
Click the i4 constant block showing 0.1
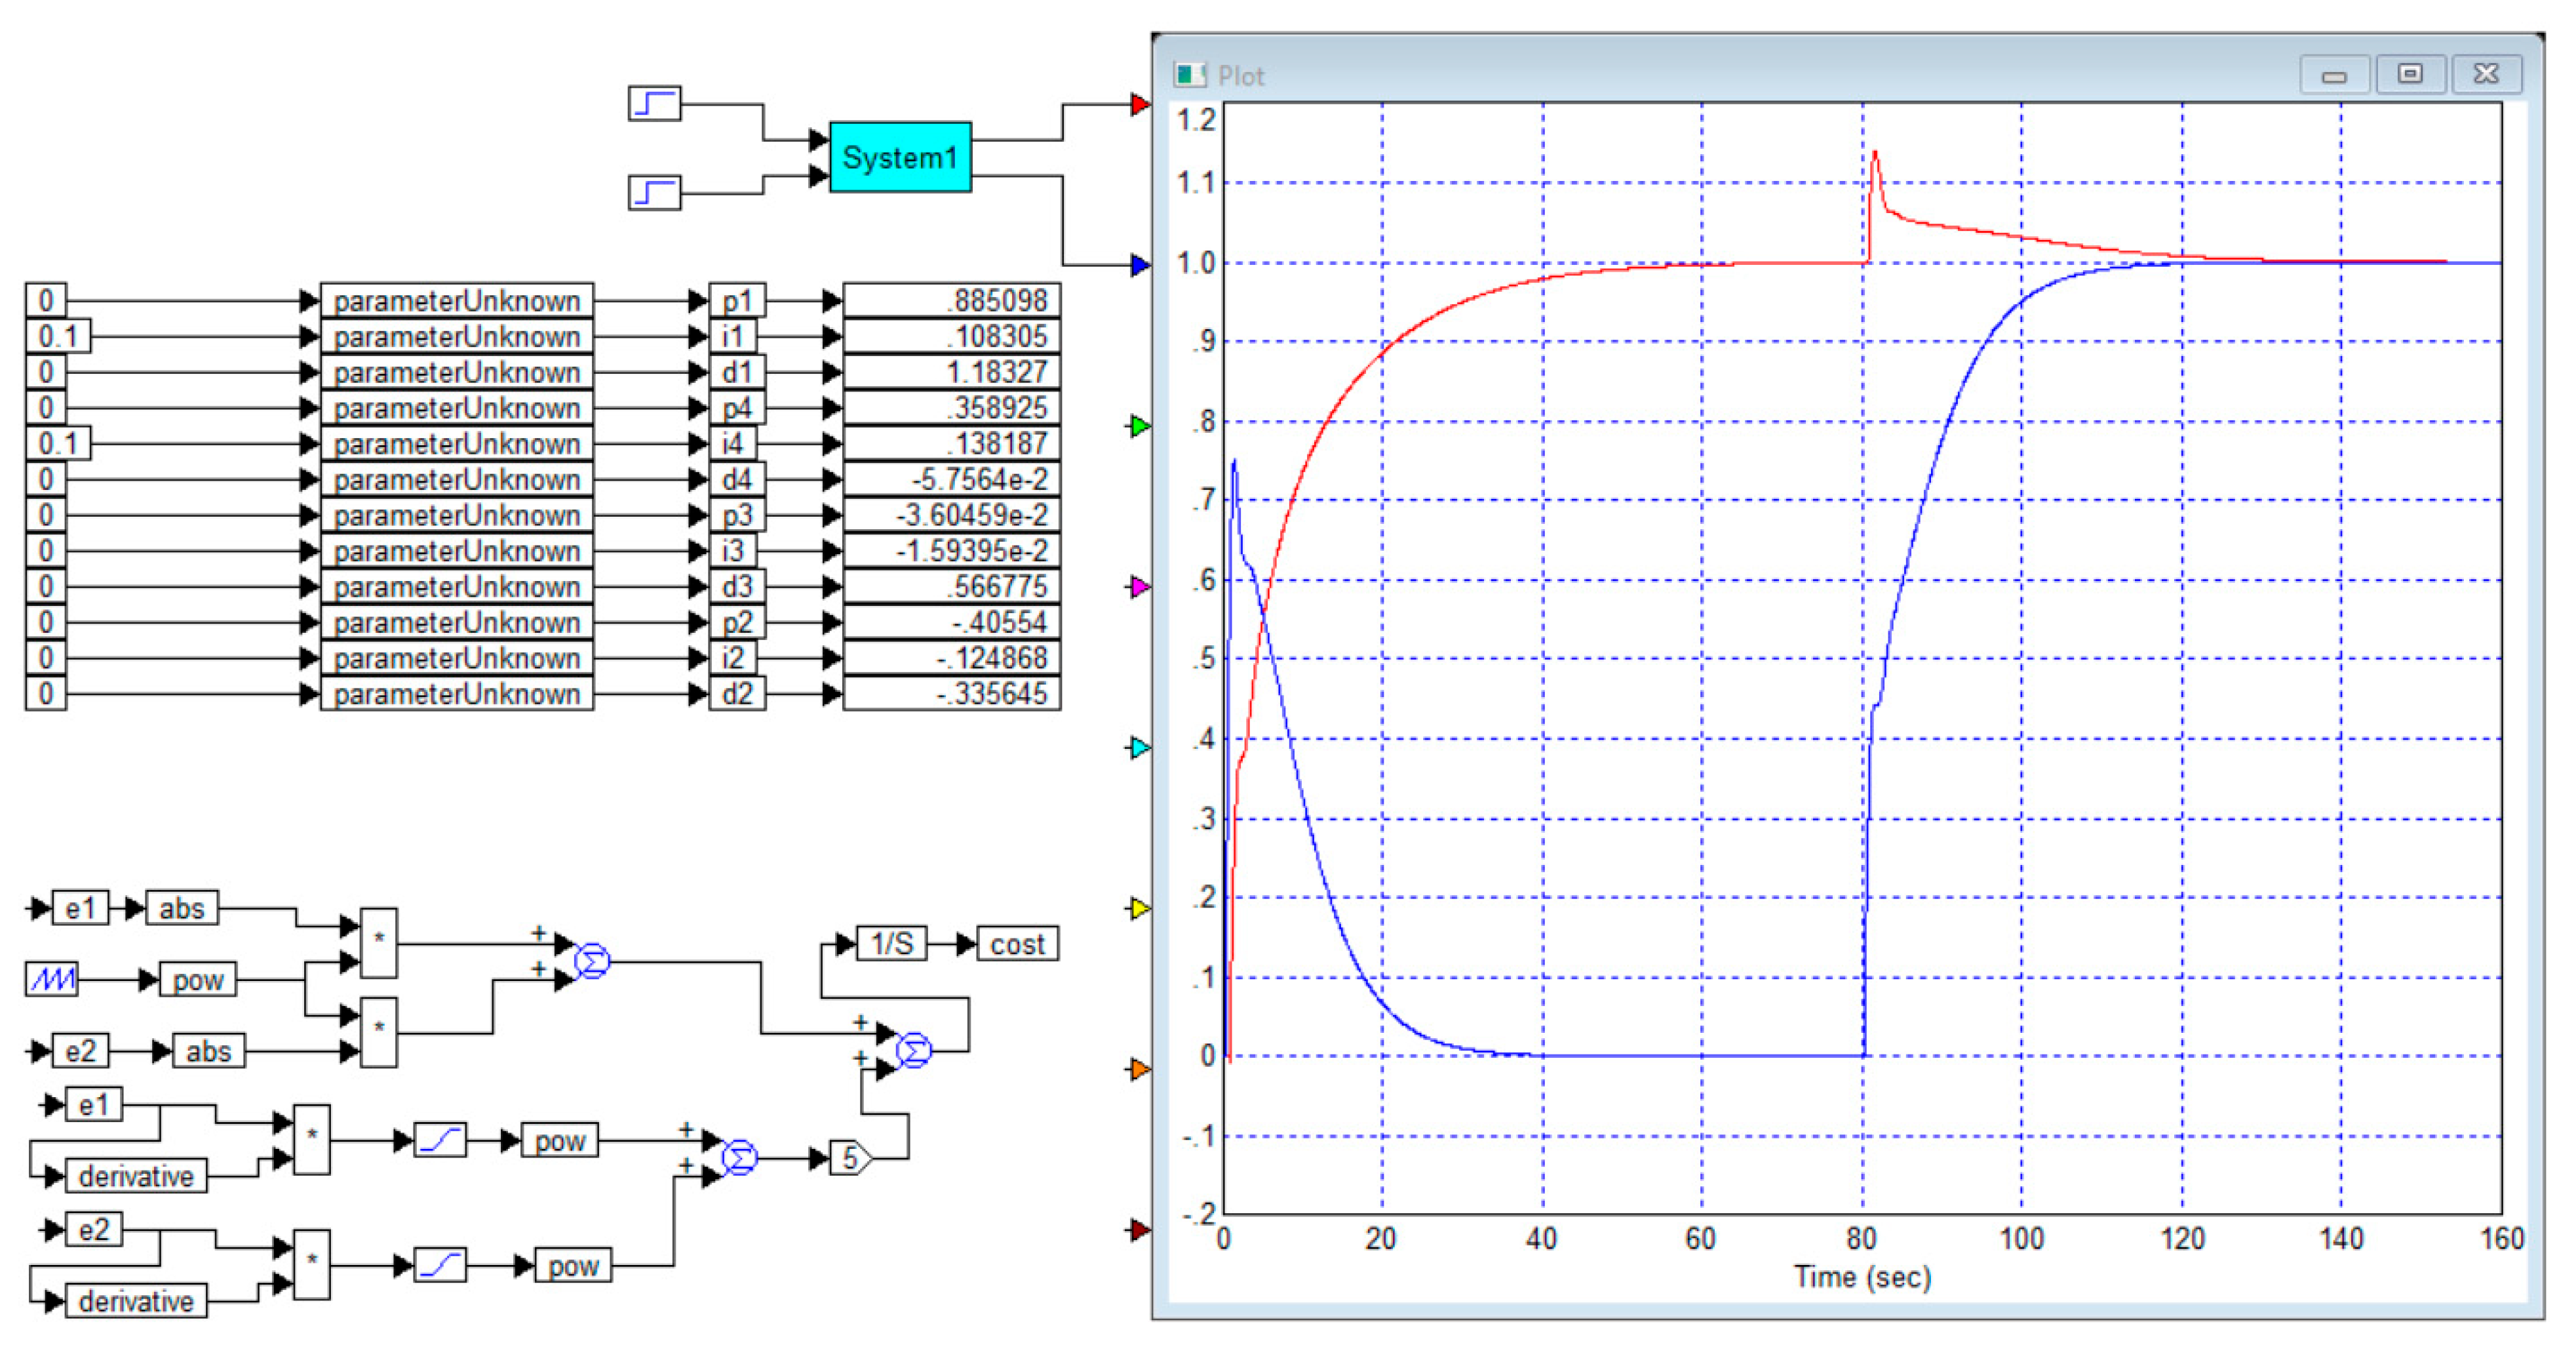[x=58, y=443]
